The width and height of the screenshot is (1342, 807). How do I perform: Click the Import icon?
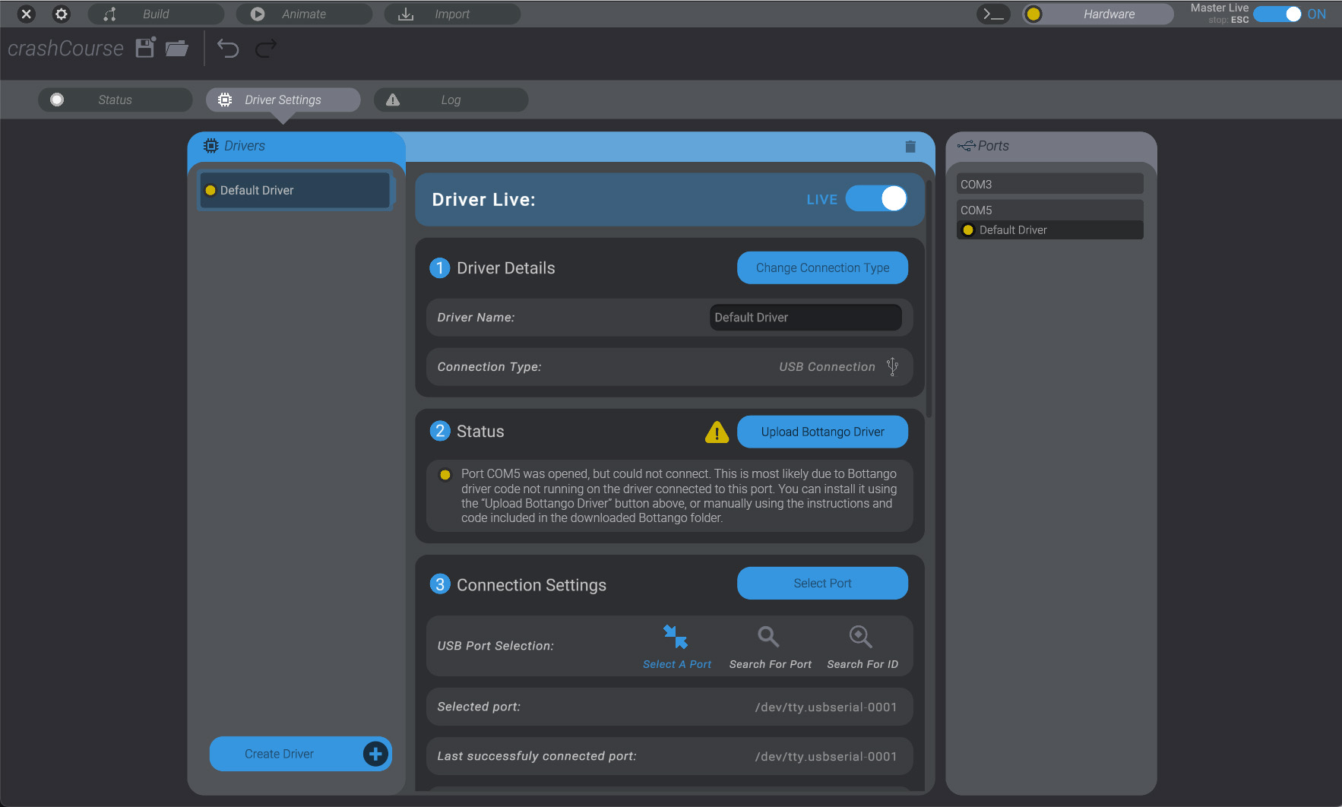pyautogui.click(x=405, y=14)
